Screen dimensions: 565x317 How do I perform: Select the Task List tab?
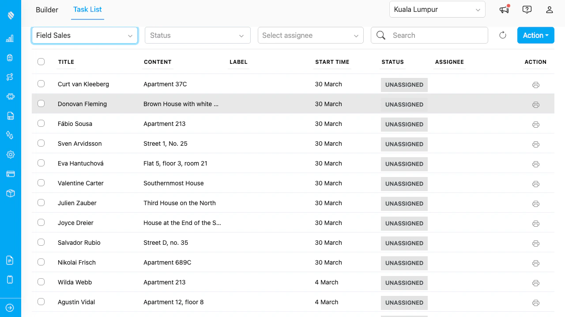87,10
